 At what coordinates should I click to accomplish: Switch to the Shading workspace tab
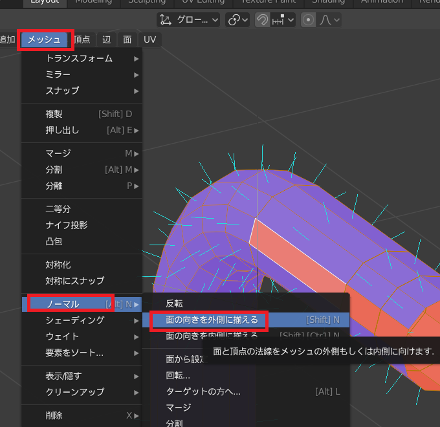pyautogui.click(x=328, y=2)
